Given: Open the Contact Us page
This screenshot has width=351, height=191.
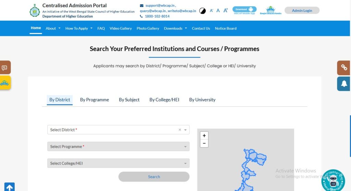Looking at the screenshot, I should pyautogui.click(x=201, y=28).
